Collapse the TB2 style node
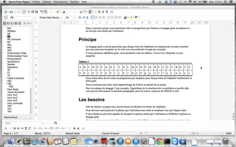 7,84
